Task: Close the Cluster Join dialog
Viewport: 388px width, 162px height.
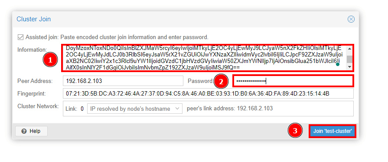Action: [351, 19]
